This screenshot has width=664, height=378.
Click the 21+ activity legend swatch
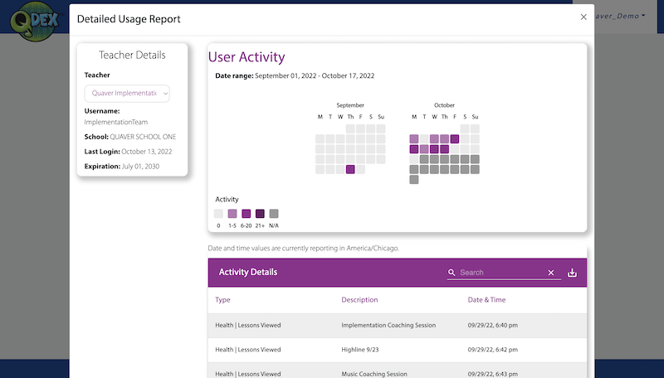point(260,214)
